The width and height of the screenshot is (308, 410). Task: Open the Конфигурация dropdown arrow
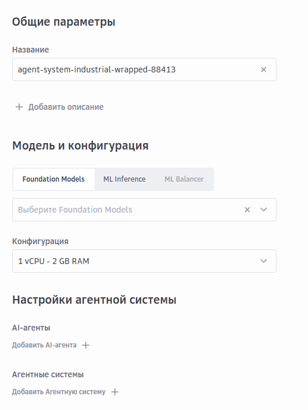[264, 261]
